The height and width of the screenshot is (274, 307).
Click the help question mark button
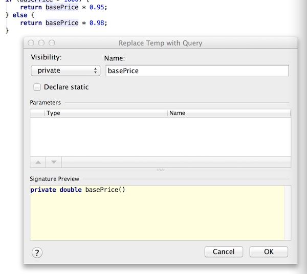[x=37, y=252]
